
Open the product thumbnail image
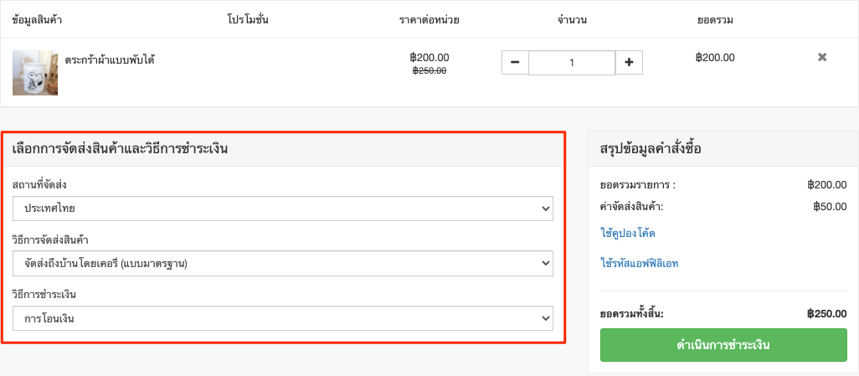35,73
